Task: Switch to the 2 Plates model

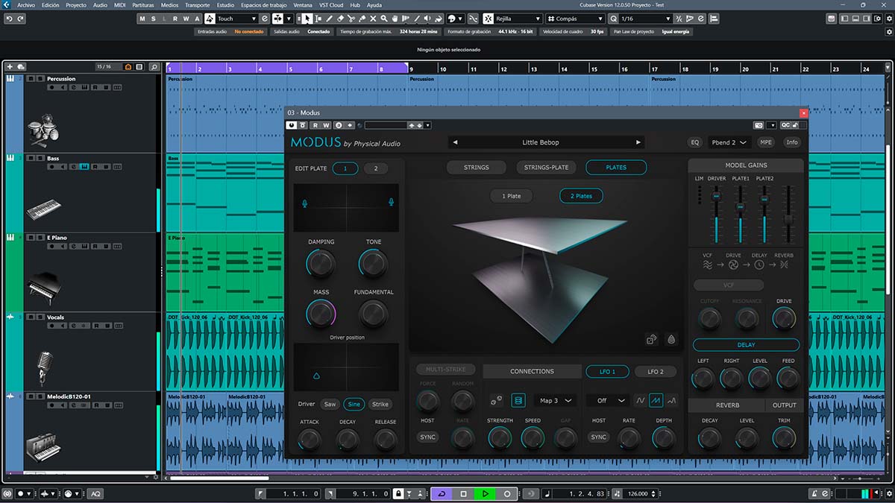Action: [581, 196]
